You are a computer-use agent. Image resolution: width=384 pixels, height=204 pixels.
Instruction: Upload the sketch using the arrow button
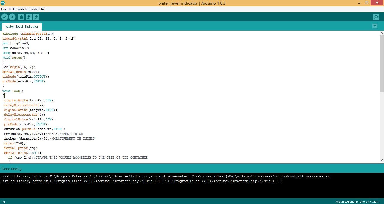click(12, 17)
